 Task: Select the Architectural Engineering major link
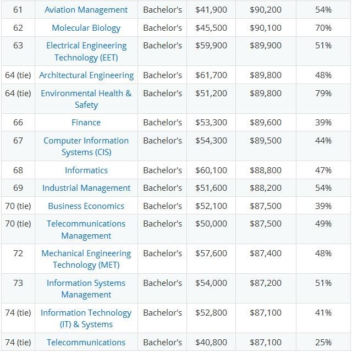(x=86, y=75)
